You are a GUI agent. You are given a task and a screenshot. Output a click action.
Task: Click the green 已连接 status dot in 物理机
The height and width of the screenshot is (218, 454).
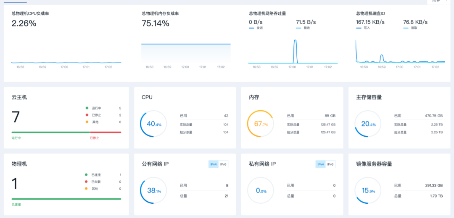pyautogui.click(x=87, y=175)
